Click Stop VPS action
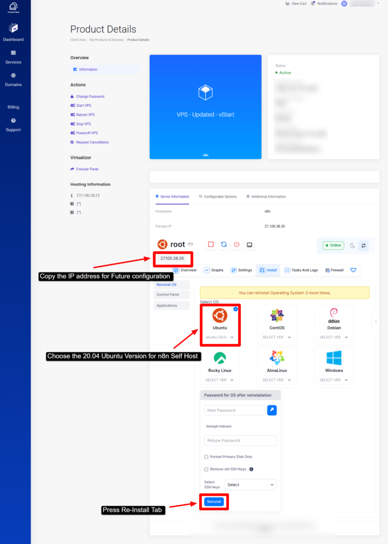The width and height of the screenshot is (388, 544). pyautogui.click(x=80, y=124)
